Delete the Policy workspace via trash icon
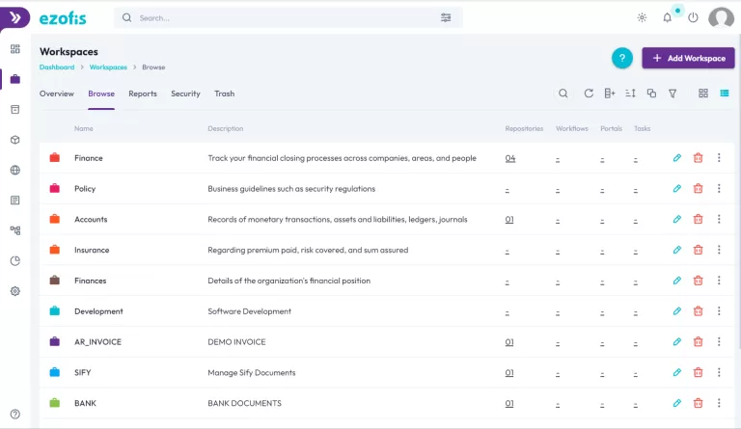Image resolution: width=741 pixels, height=429 pixels. point(698,189)
